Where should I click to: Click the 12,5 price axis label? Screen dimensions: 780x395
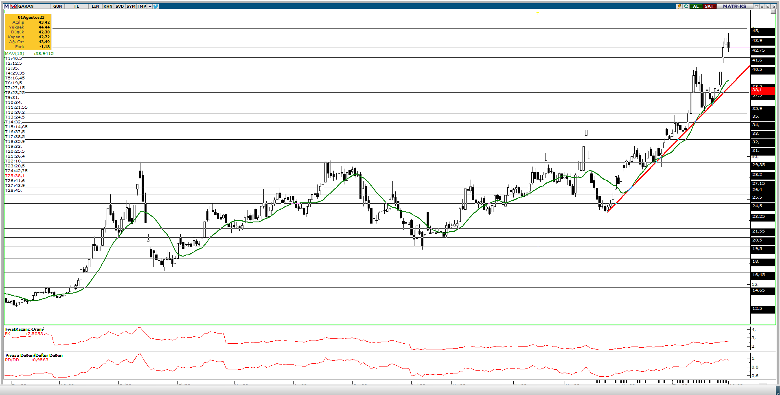coord(762,309)
